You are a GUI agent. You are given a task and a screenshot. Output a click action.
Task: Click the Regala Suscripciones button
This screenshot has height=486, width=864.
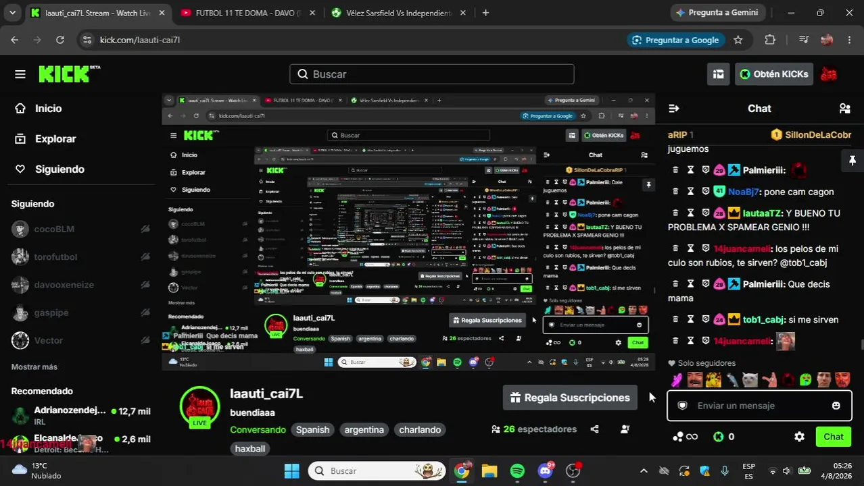(x=570, y=398)
